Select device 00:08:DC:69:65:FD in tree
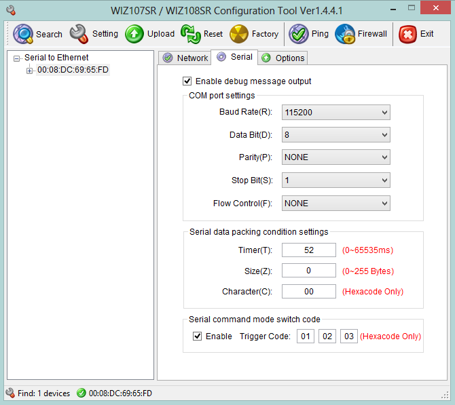The height and width of the screenshot is (405, 455). click(73, 70)
